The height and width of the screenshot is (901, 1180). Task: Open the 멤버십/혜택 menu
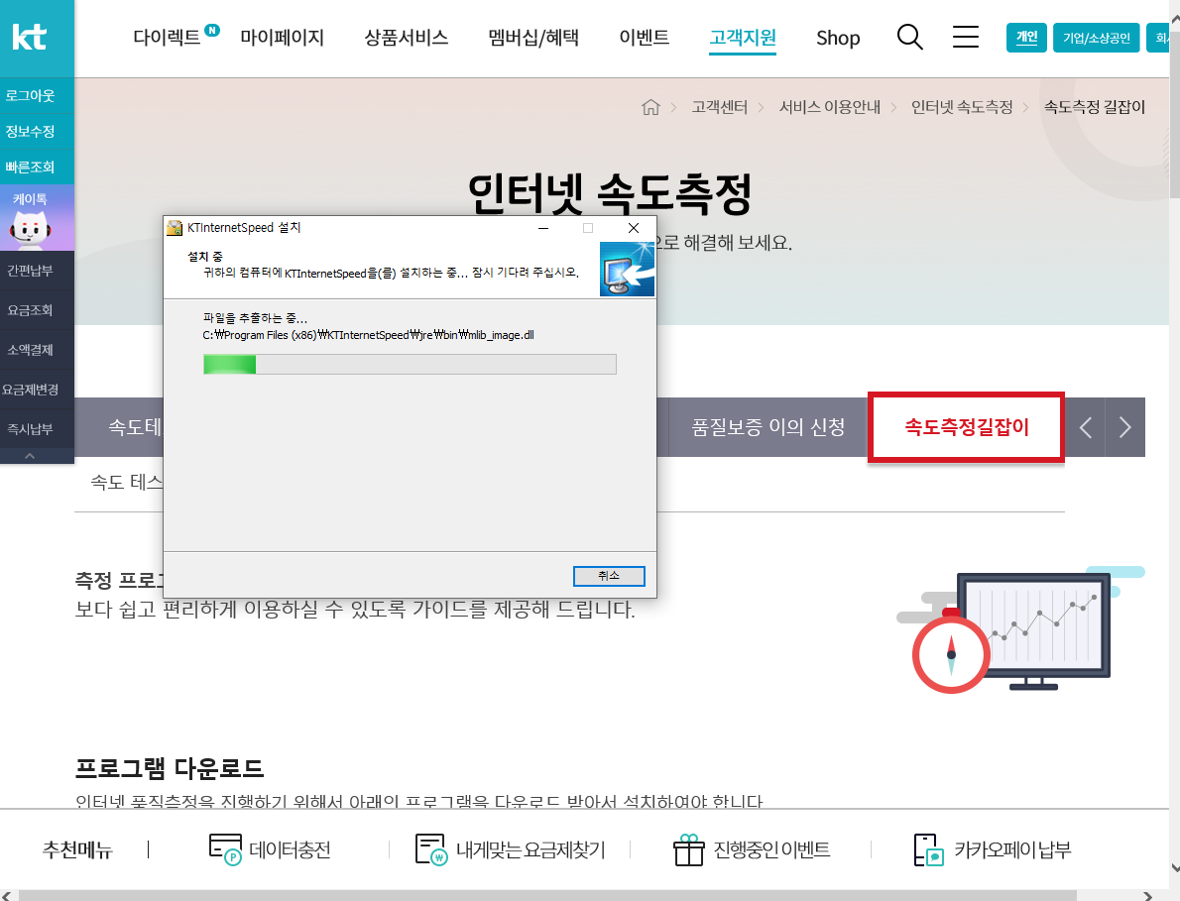(533, 37)
